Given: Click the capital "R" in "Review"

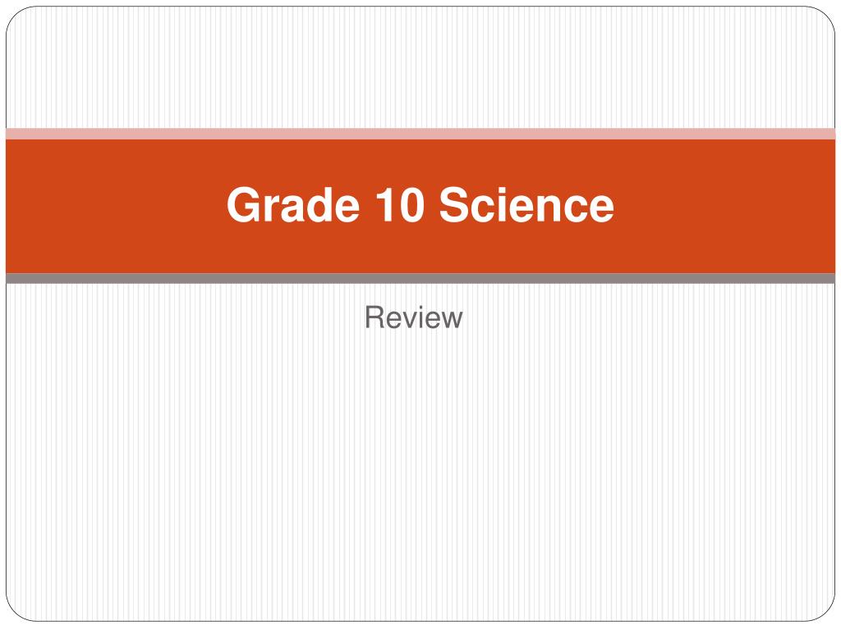Looking at the screenshot, I should click(x=374, y=317).
